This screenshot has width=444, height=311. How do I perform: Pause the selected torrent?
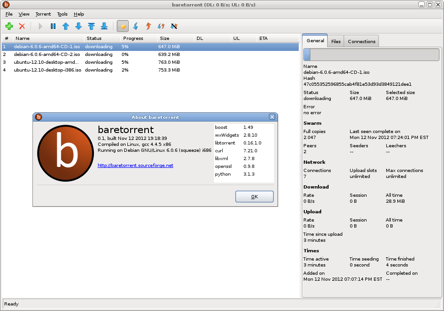pyautogui.click(x=53, y=26)
